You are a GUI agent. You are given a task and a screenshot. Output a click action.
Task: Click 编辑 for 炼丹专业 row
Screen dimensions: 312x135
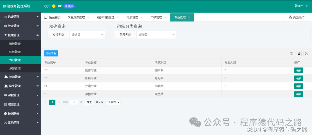(299, 79)
